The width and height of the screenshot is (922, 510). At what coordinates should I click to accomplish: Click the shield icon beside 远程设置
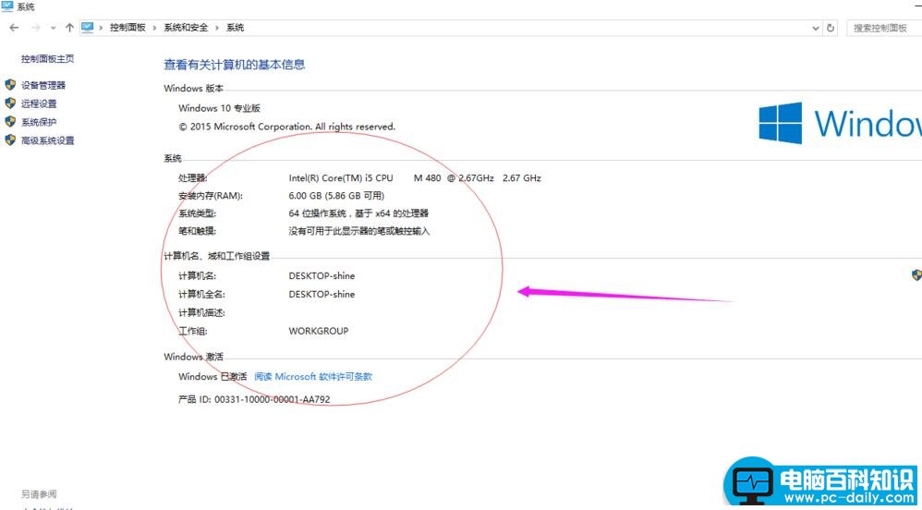[x=10, y=103]
